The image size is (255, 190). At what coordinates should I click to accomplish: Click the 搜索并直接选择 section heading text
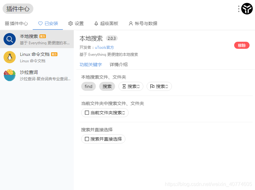click(97, 130)
